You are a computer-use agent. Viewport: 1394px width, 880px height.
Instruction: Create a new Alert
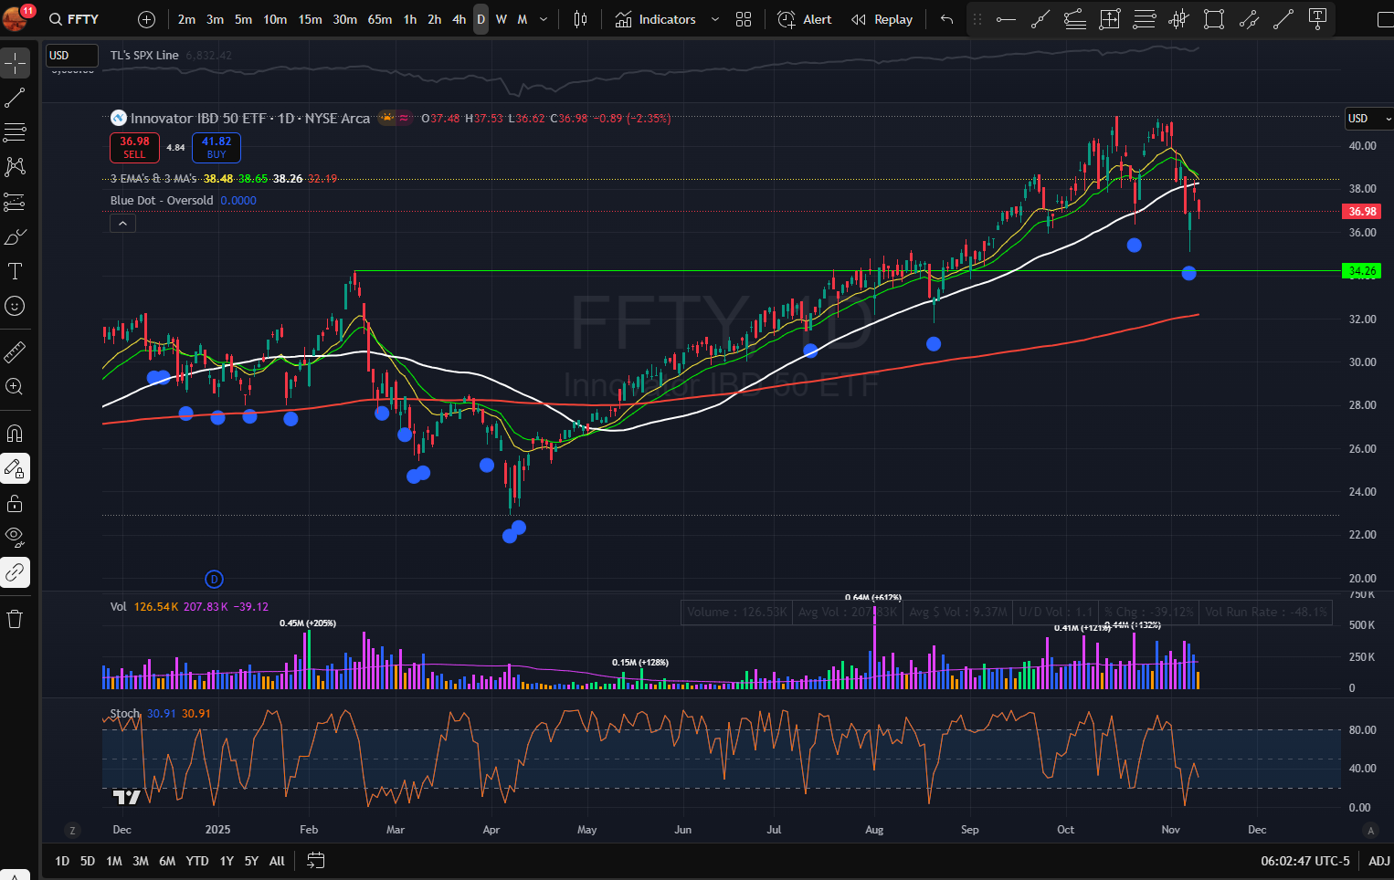pyautogui.click(x=805, y=19)
